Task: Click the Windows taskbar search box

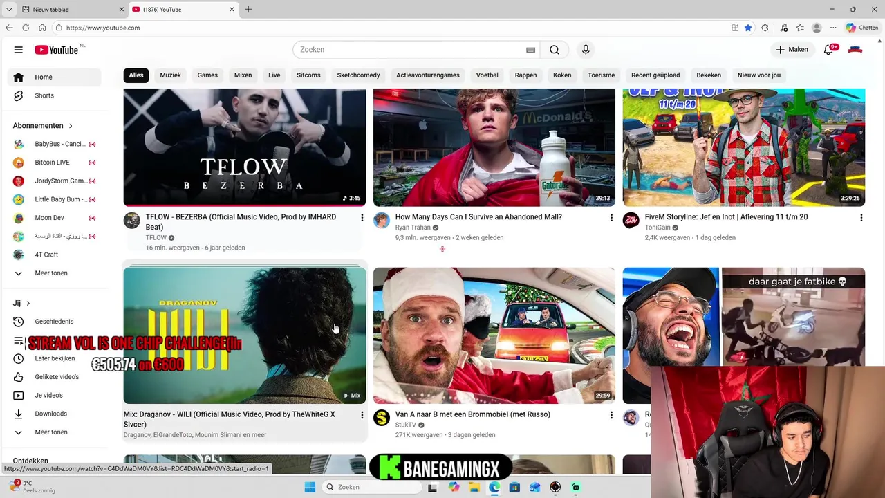Action: (373, 487)
